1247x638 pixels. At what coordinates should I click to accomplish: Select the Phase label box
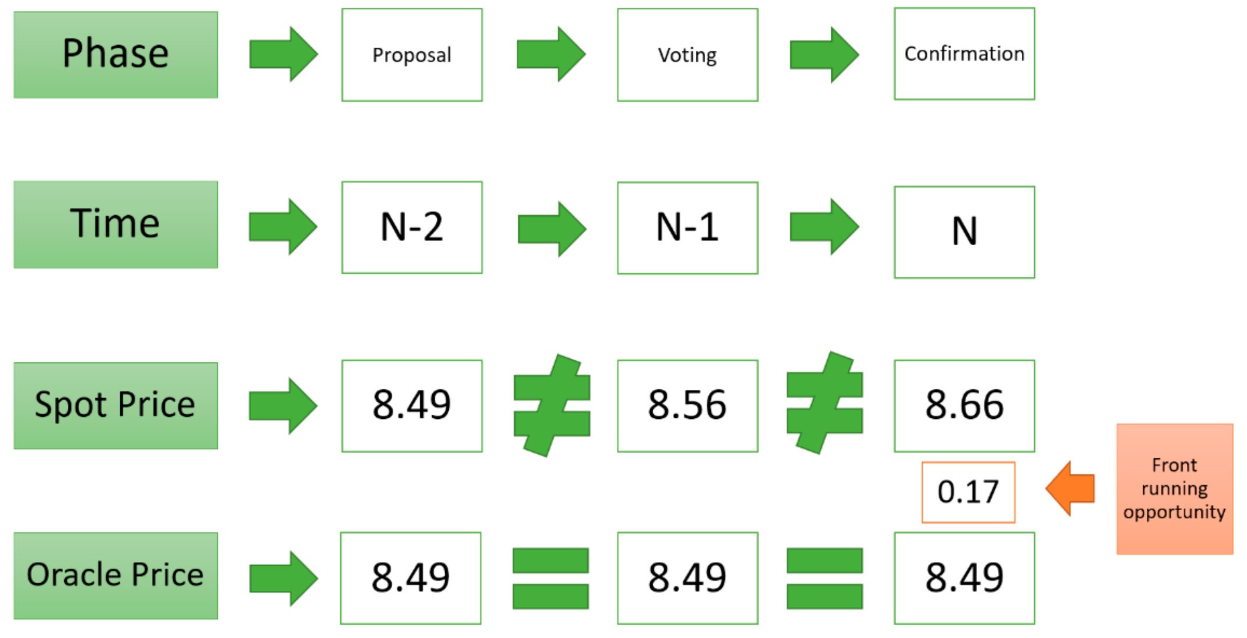pyautogui.click(x=116, y=55)
